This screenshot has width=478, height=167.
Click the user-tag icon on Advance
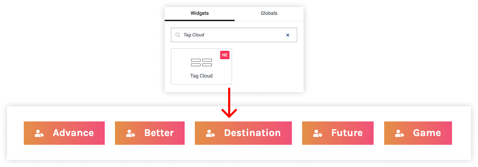pyautogui.click(x=39, y=133)
